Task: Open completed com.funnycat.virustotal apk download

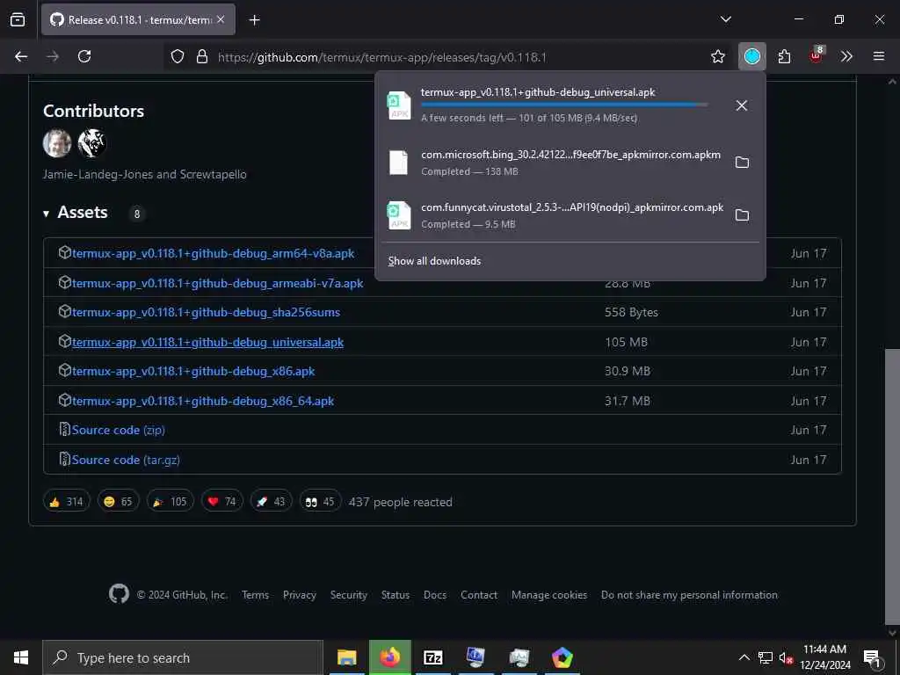Action: click(554, 215)
